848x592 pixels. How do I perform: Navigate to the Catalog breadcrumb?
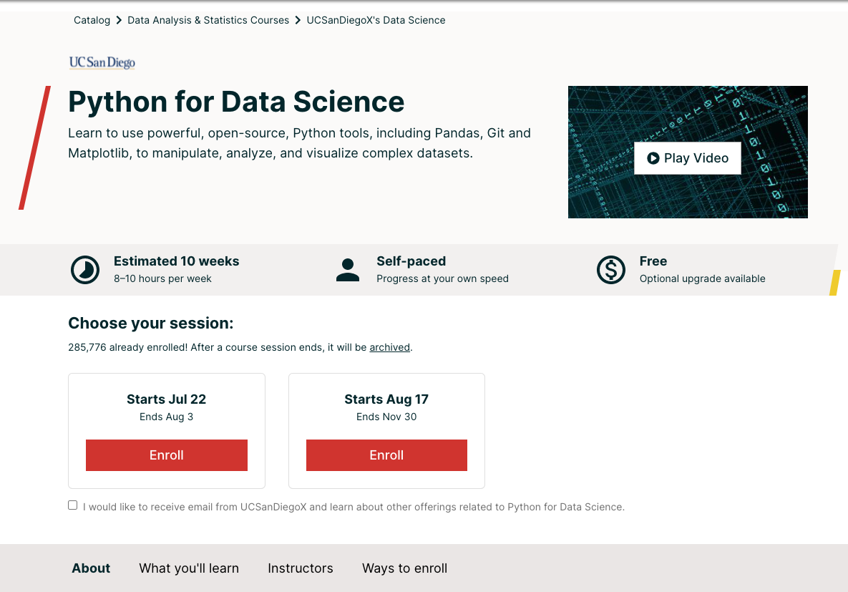92,20
